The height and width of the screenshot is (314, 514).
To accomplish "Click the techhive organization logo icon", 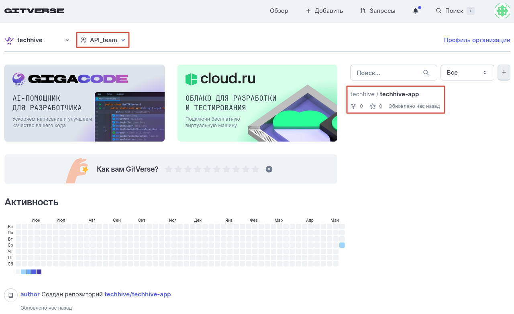I will tap(9, 40).
